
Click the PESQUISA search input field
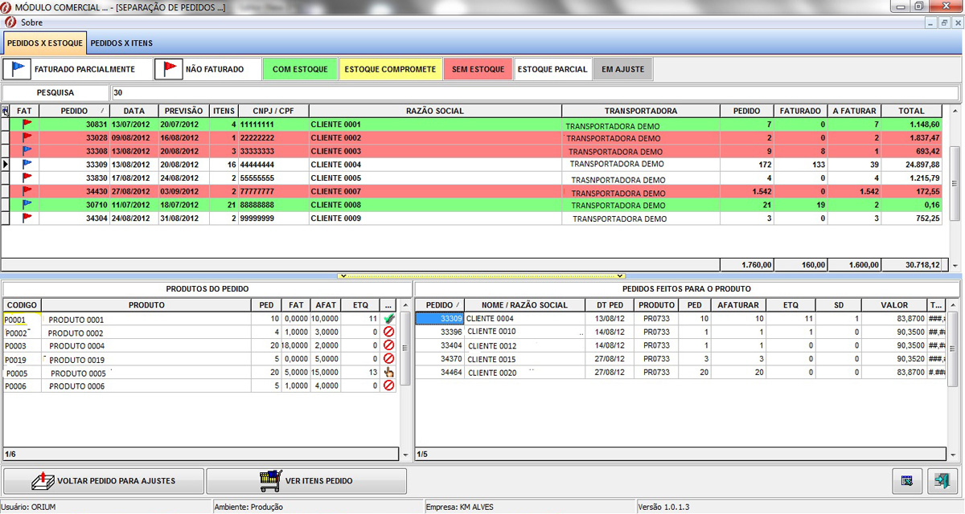click(x=531, y=92)
